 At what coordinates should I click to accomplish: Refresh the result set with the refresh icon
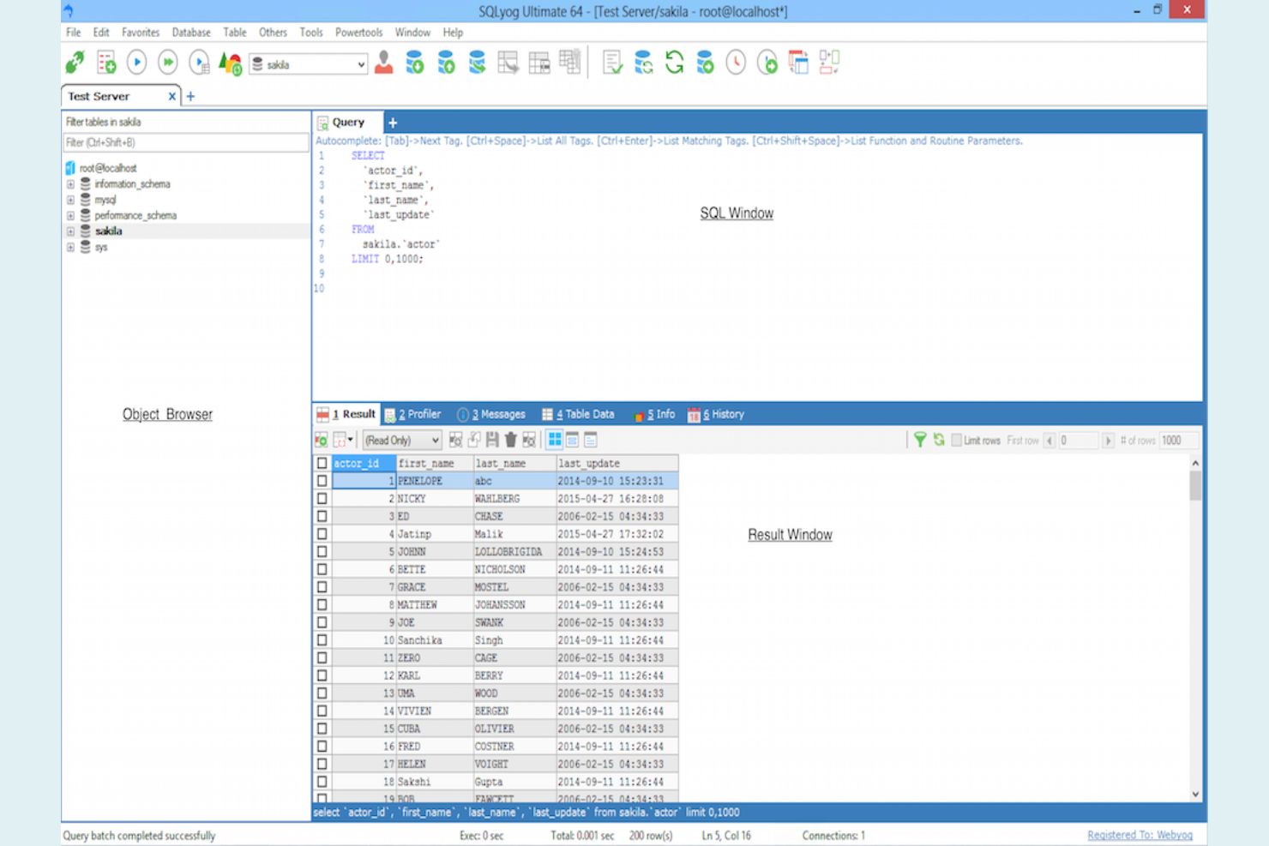(939, 440)
